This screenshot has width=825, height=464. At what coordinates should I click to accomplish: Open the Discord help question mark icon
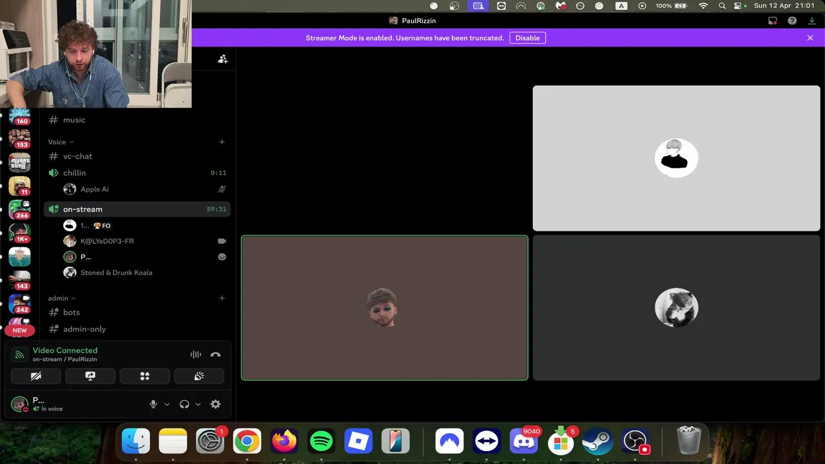792,21
